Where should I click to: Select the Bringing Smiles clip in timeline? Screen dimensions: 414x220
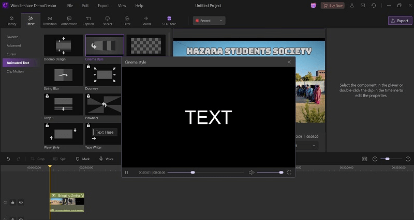point(67,202)
